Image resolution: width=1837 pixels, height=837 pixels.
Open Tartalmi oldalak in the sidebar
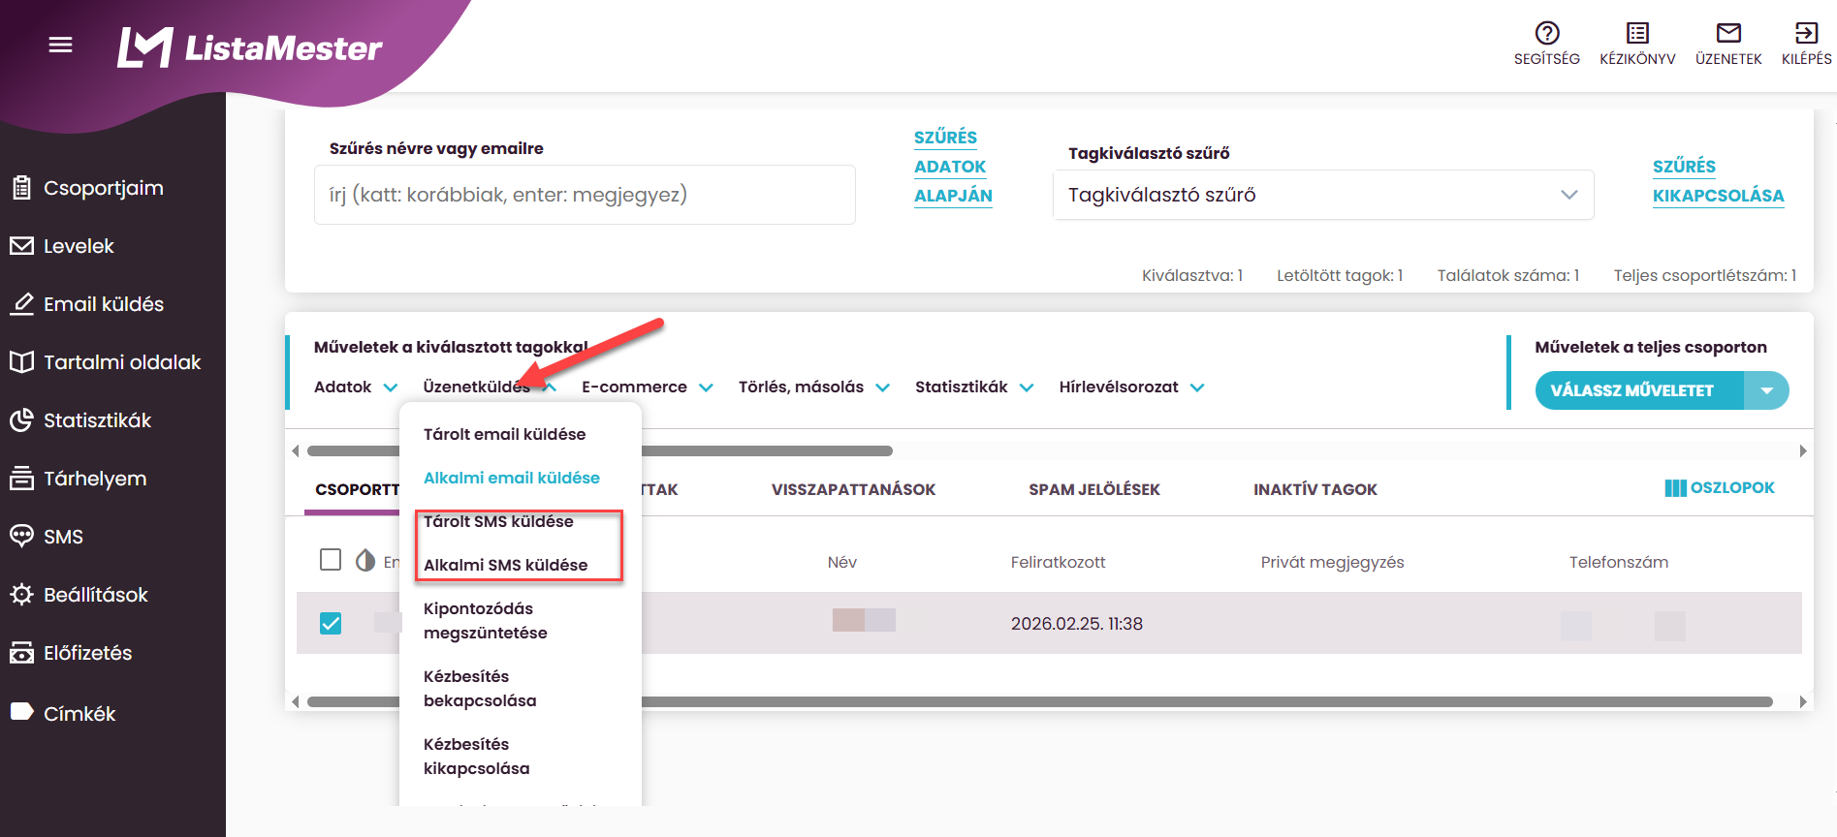point(106,362)
